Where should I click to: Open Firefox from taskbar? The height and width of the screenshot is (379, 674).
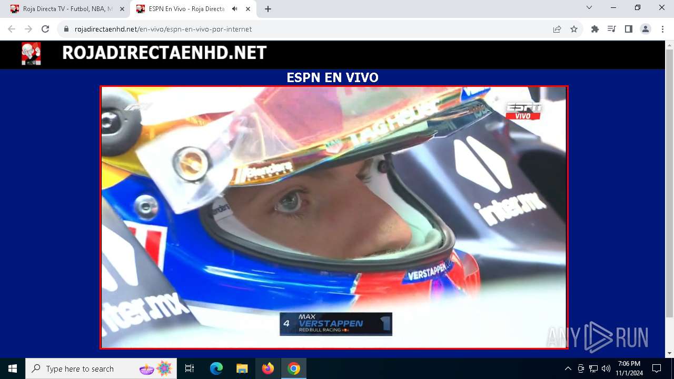point(268,368)
